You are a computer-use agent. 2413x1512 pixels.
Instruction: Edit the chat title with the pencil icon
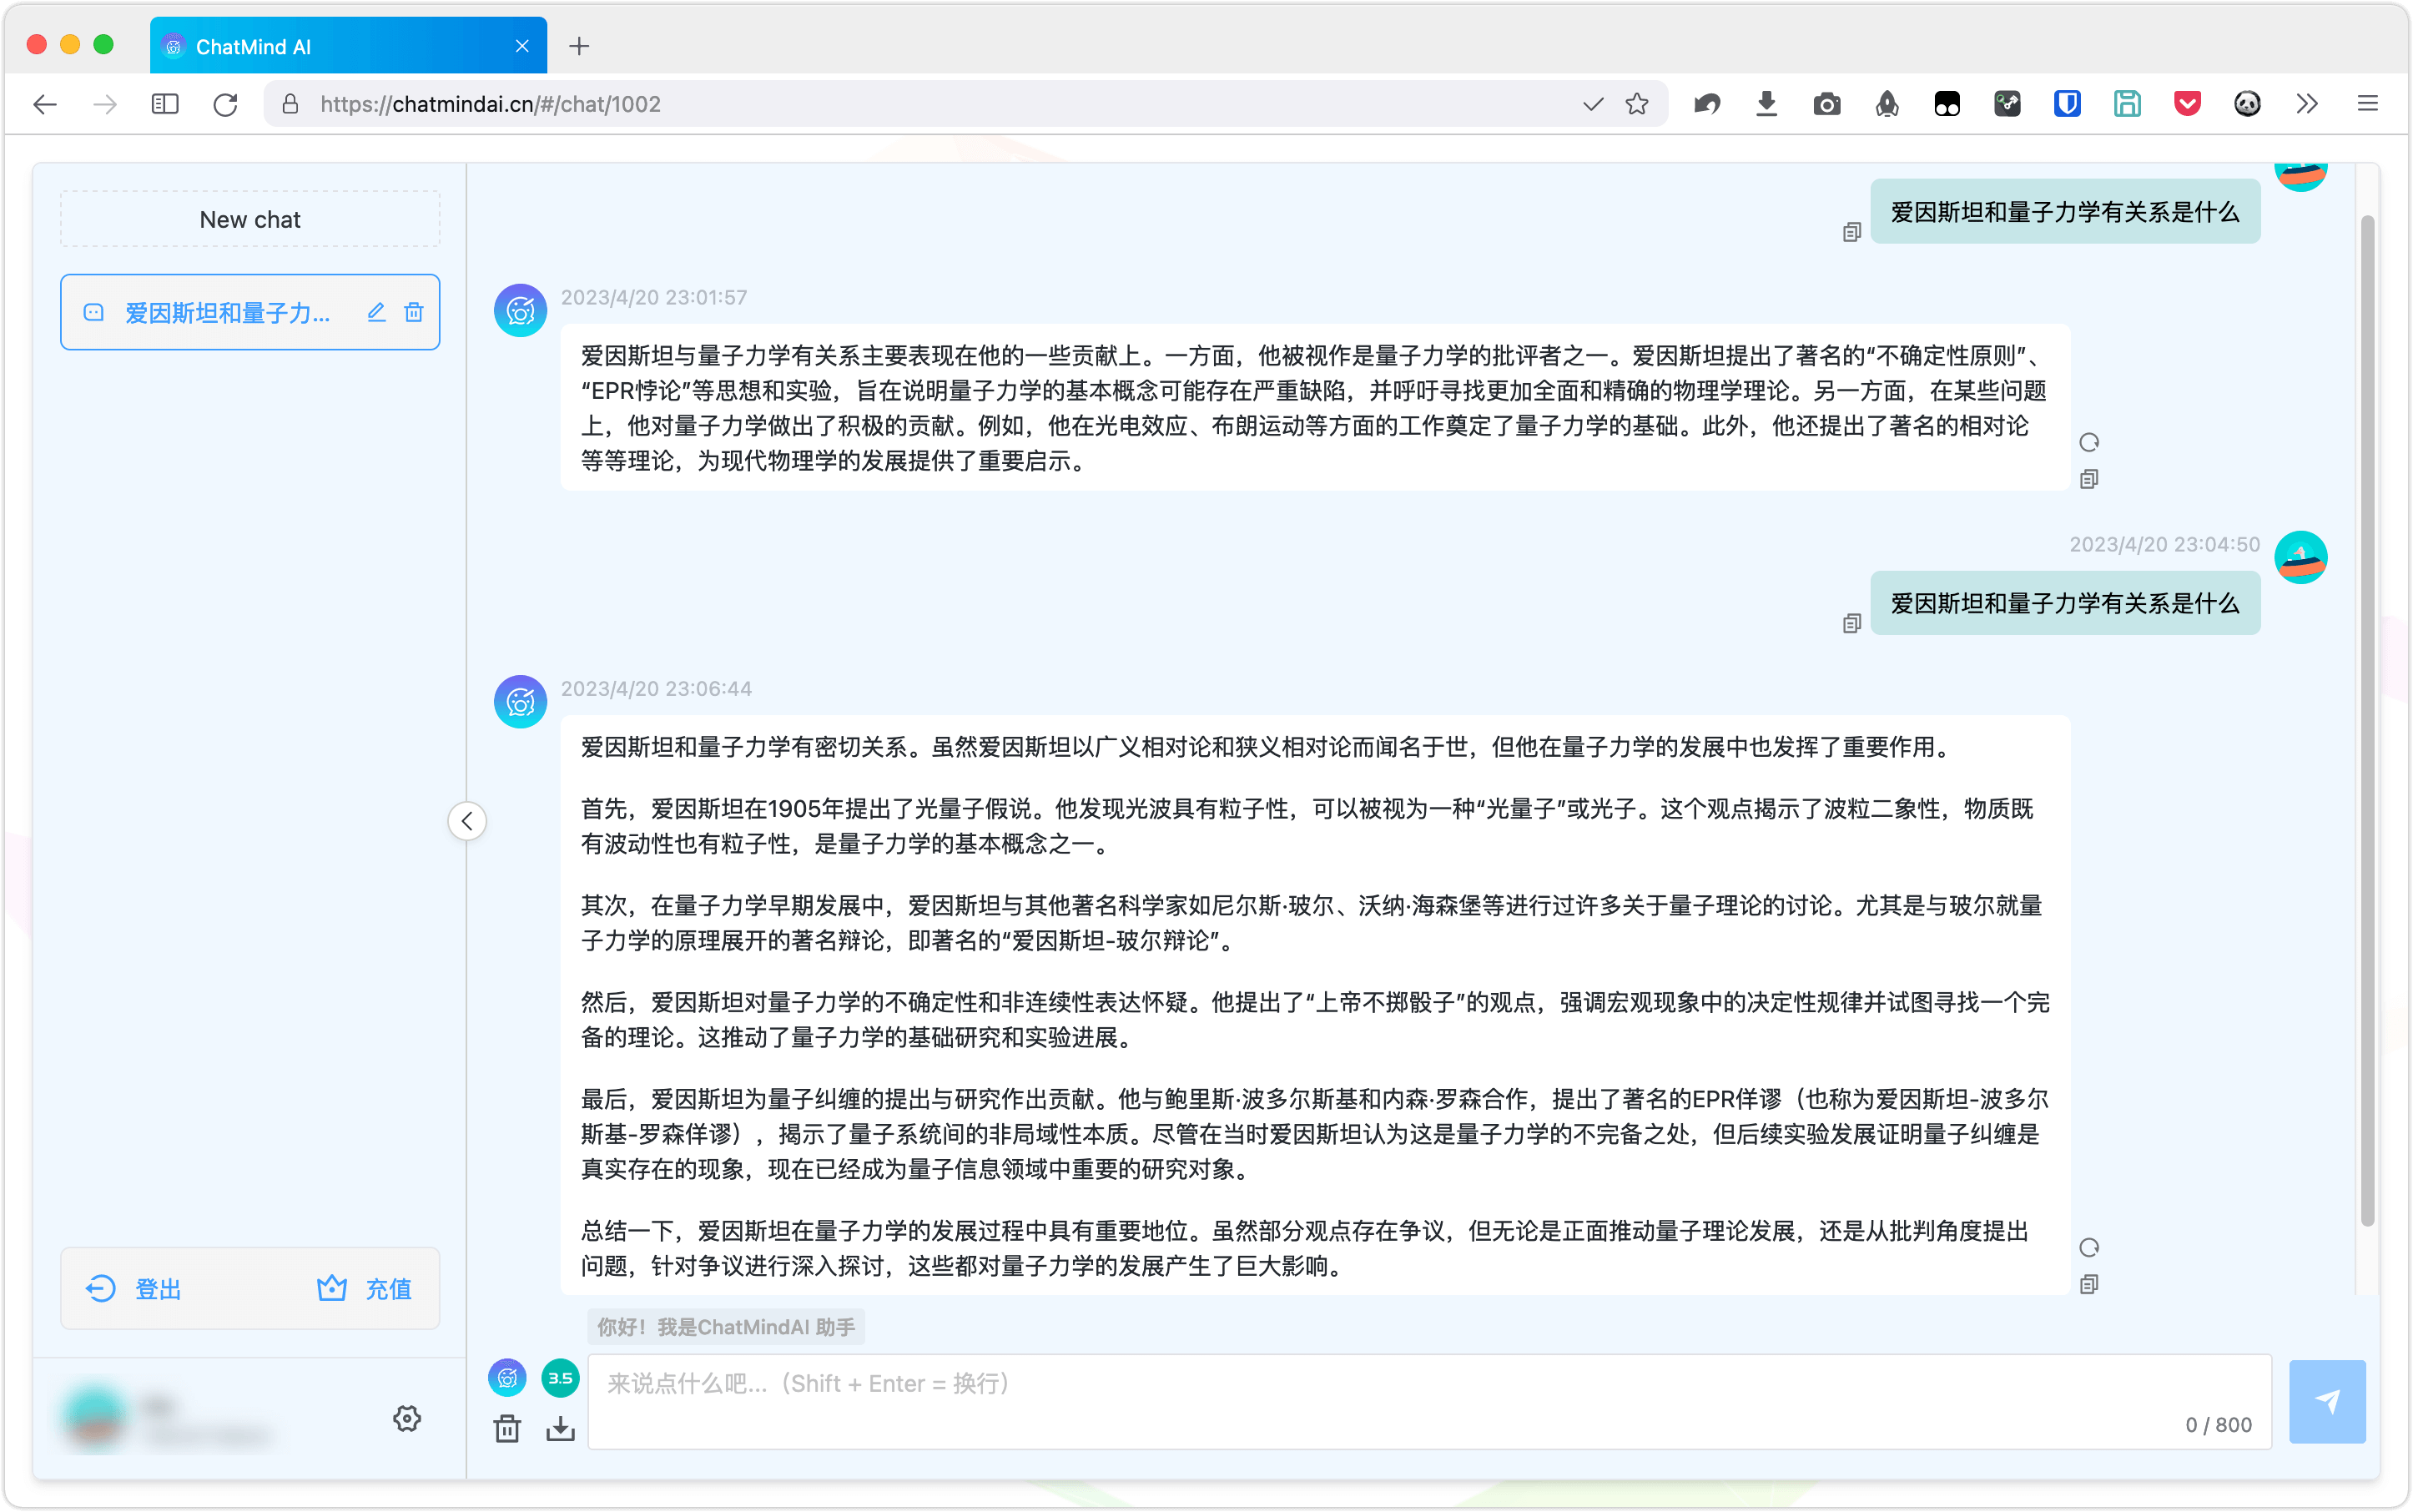pos(376,312)
